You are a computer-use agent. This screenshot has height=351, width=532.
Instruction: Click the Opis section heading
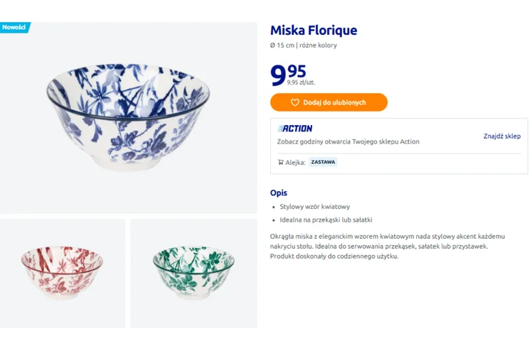coord(279,193)
